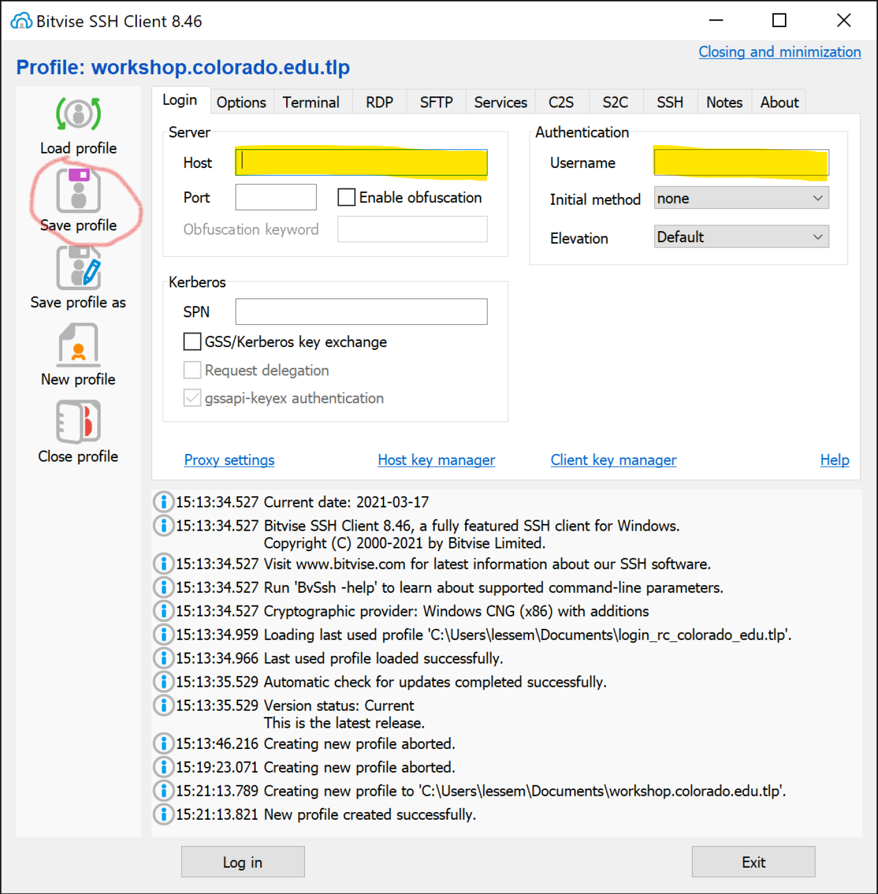This screenshot has width=878, height=894.
Task: Click info icon beside Automatic check for updates
Action: 164,682
